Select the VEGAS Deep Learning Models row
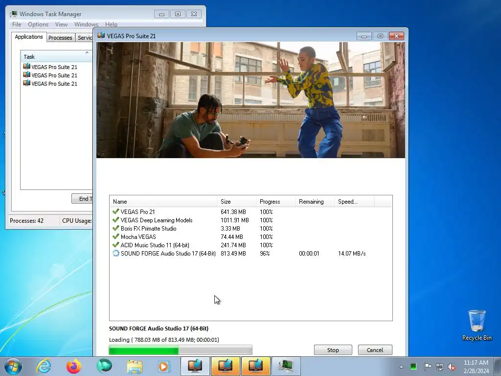This screenshot has width=501, height=376. coord(251,220)
